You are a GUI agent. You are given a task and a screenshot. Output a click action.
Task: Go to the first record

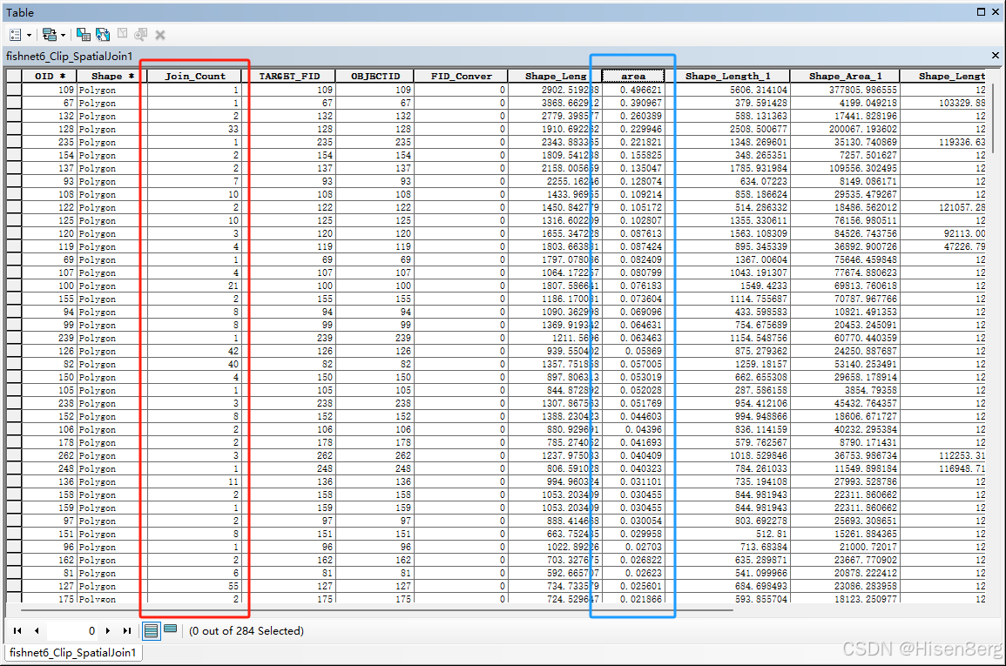pyautogui.click(x=17, y=631)
